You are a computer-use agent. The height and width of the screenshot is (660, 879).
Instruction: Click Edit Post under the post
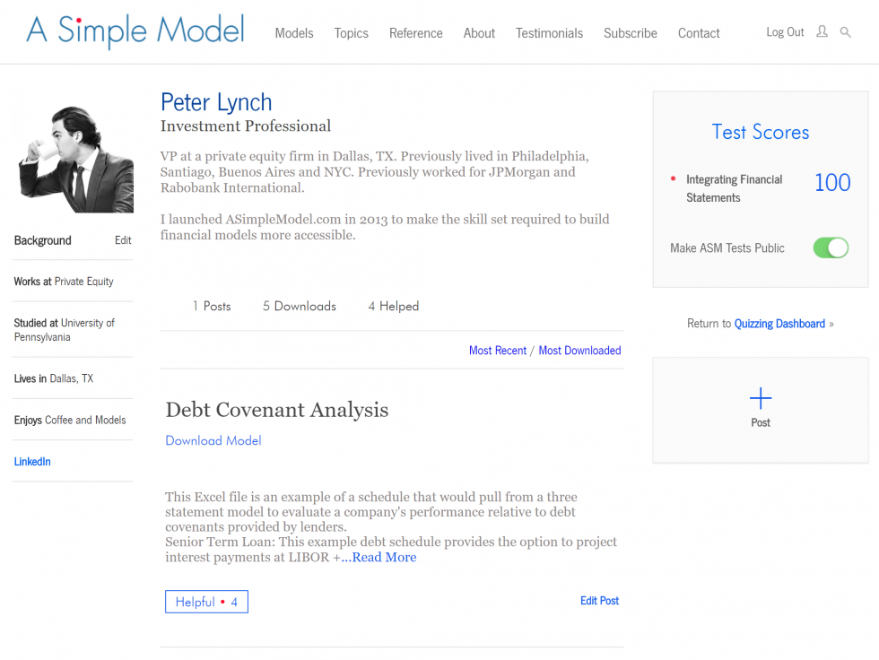599,601
